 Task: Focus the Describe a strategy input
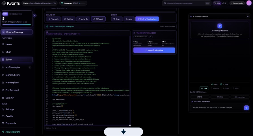pyautogui.click(x=217, y=107)
